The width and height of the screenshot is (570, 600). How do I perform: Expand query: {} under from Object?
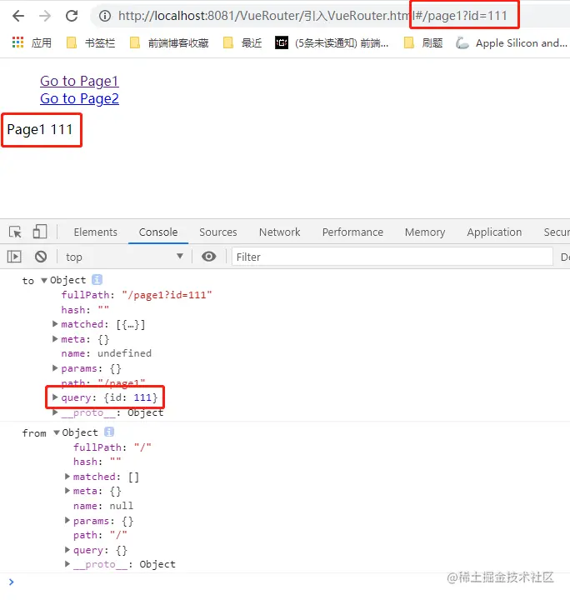[x=67, y=550]
